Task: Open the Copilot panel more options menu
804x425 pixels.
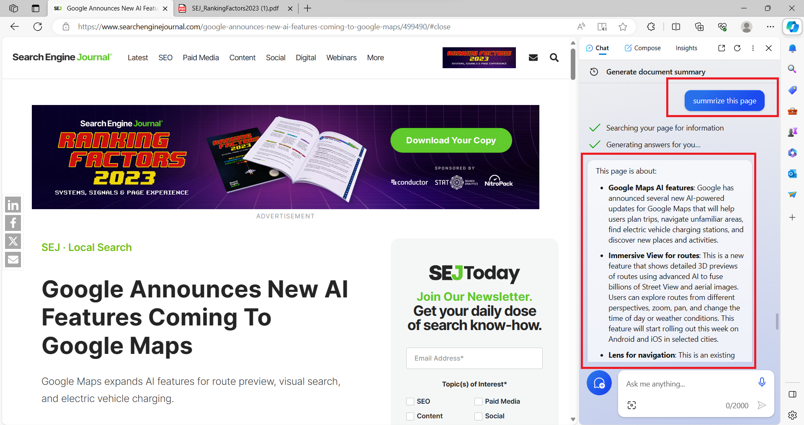Action: (752, 48)
